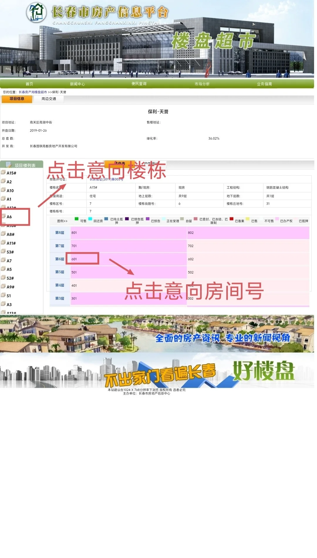This screenshot has height=558, width=317.
Task: Click the building icon beside A10
Action: coord(3,190)
